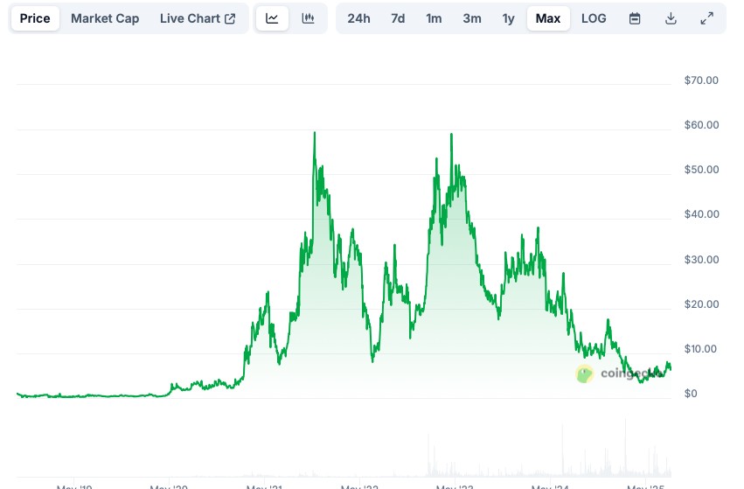Download chart data icon

(x=671, y=18)
